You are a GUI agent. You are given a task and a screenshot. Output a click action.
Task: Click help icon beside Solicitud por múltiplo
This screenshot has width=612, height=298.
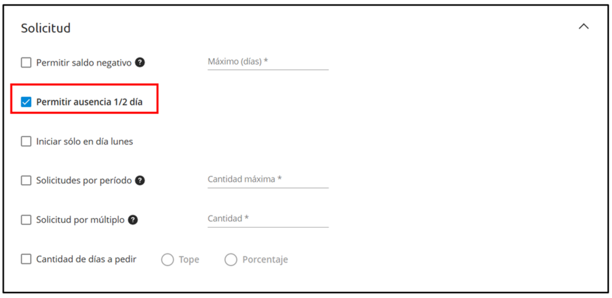[133, 220]
